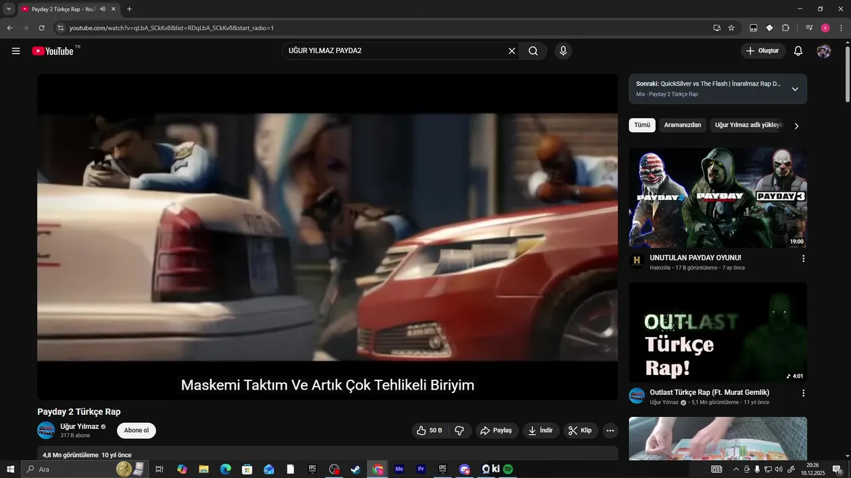Open options for Outlast Türkçe Rap video

point(803,393)
